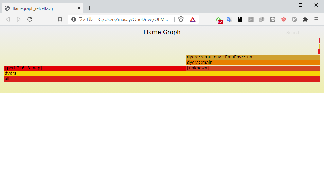Click the red shield blocker extension icon
Screen dimensions: 324x177
tap(284, 19)
